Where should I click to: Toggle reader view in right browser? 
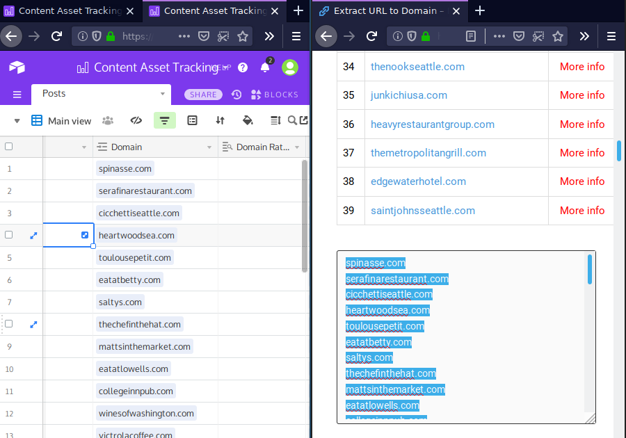471,36
